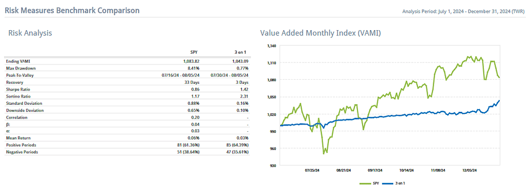The height and width of the screenshot is (190, 530).
Task: Click the Risk Measures Benchmark Comparison title
Action: pyautogui.click(x=72, y=10)
